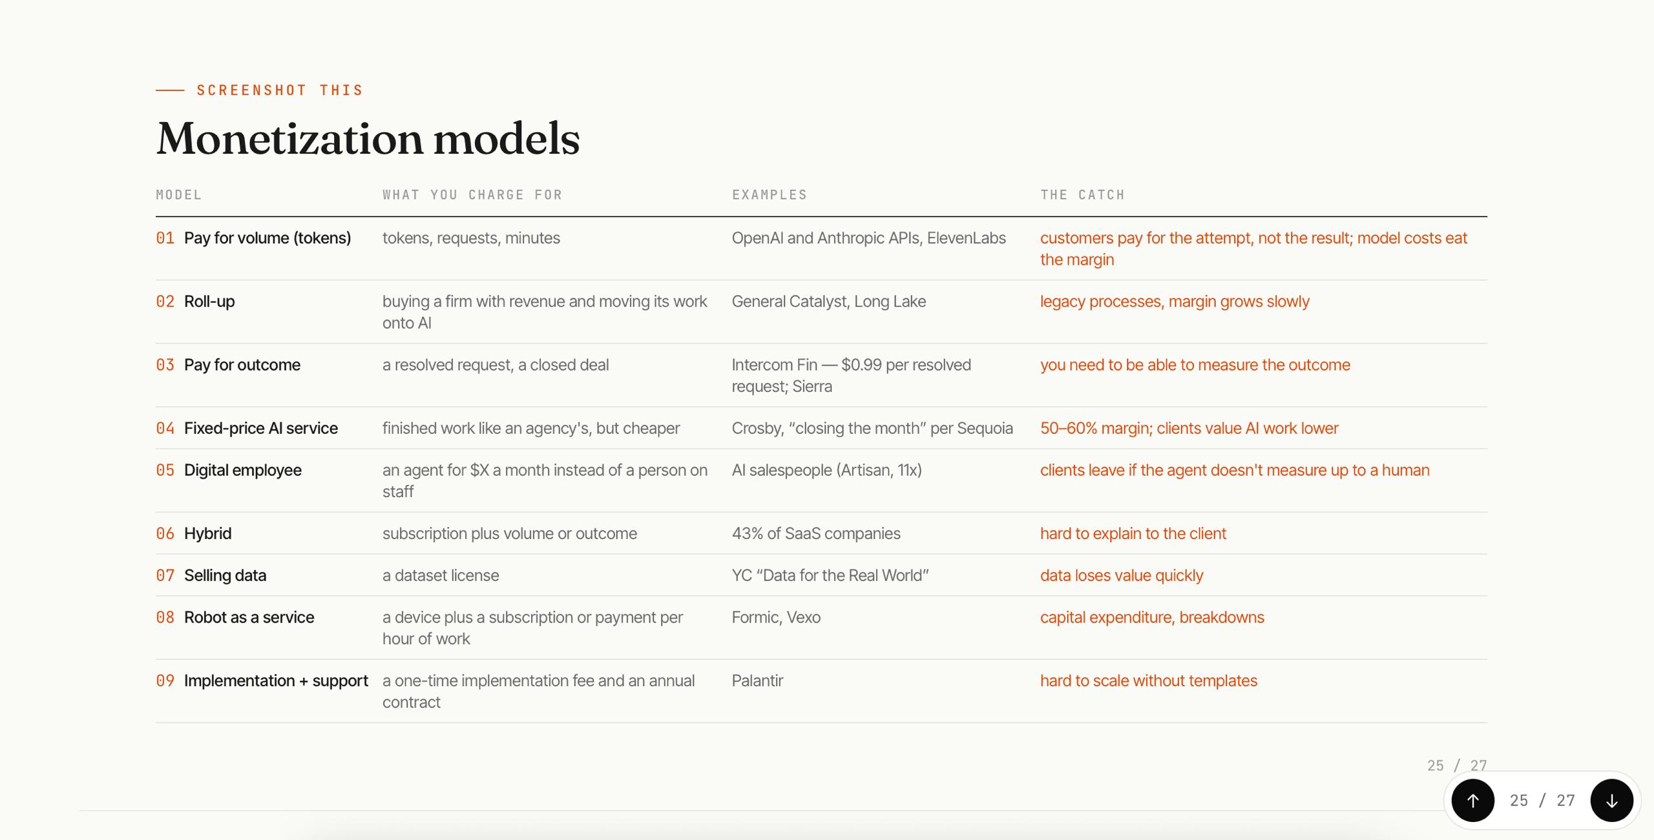Click '43% of SaaS companies' cell
This screenshot has width=1654, height=840.
[x=816, y=533]
